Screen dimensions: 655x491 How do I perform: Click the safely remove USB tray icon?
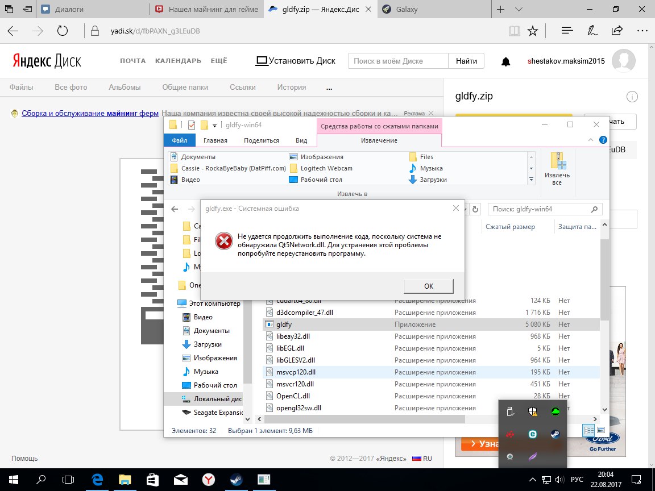[510, 412]
